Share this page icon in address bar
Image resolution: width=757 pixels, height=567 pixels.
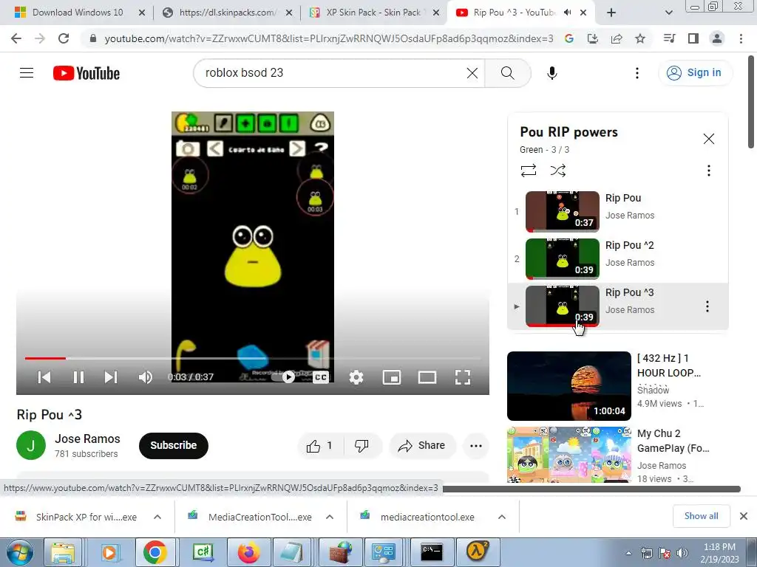[617, 38]
